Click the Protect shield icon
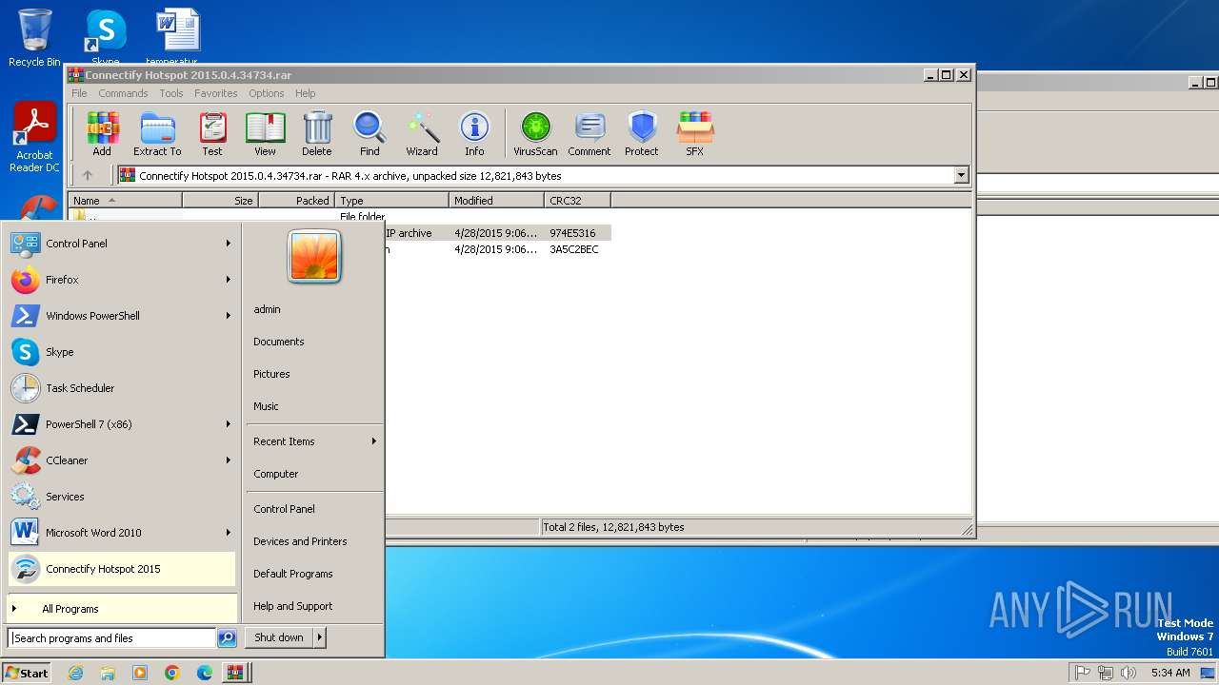This screenshot has width=1219, height=685. 642,133
